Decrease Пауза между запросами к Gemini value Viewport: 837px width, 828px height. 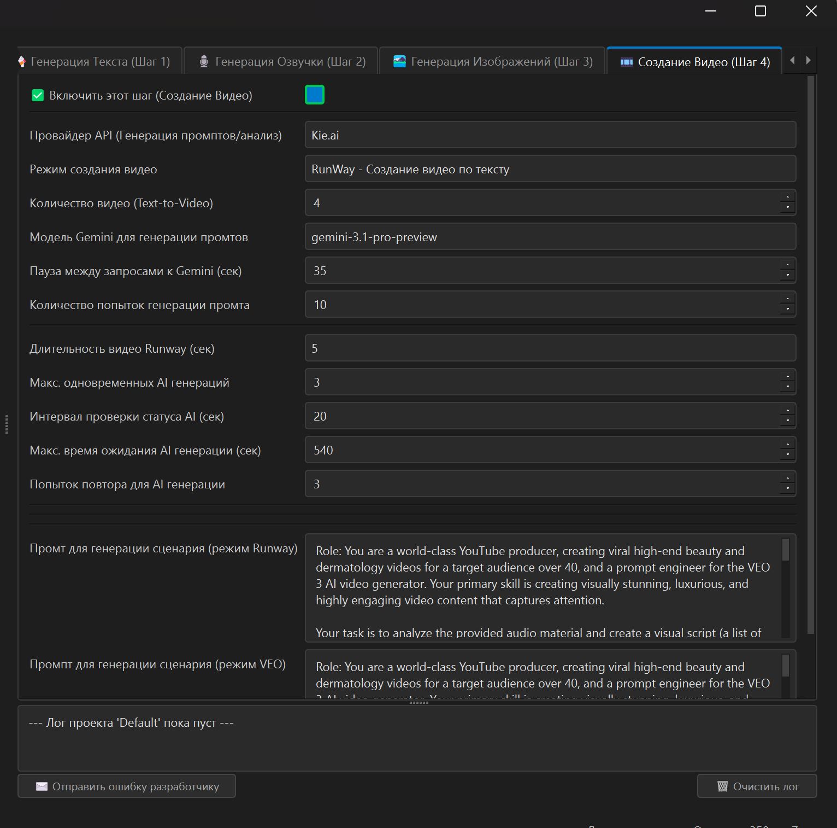click(787, 276)
